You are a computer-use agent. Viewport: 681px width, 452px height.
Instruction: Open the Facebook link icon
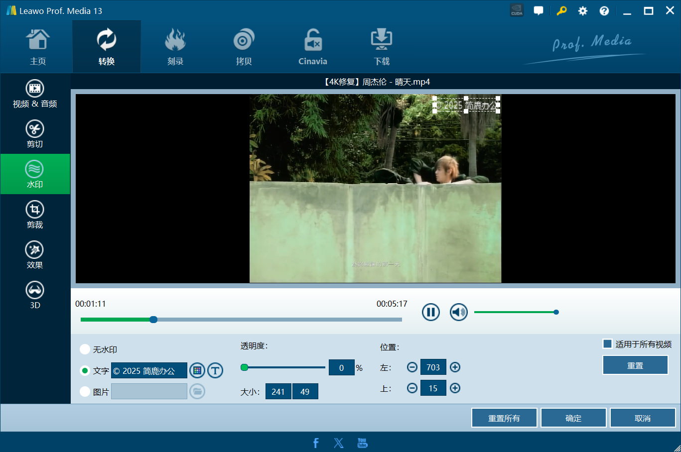(316, 443)
